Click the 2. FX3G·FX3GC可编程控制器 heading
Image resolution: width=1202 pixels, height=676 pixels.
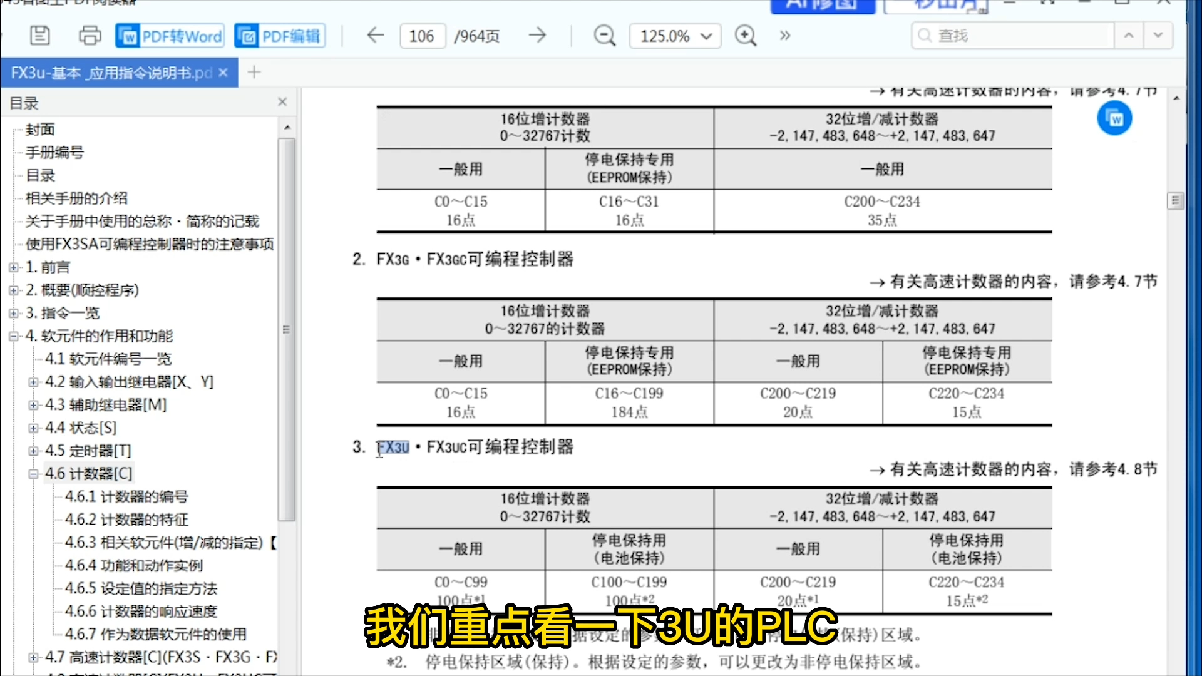coord(463,259)
